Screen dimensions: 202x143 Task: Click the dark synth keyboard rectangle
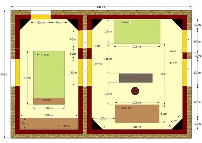[136, 78]
